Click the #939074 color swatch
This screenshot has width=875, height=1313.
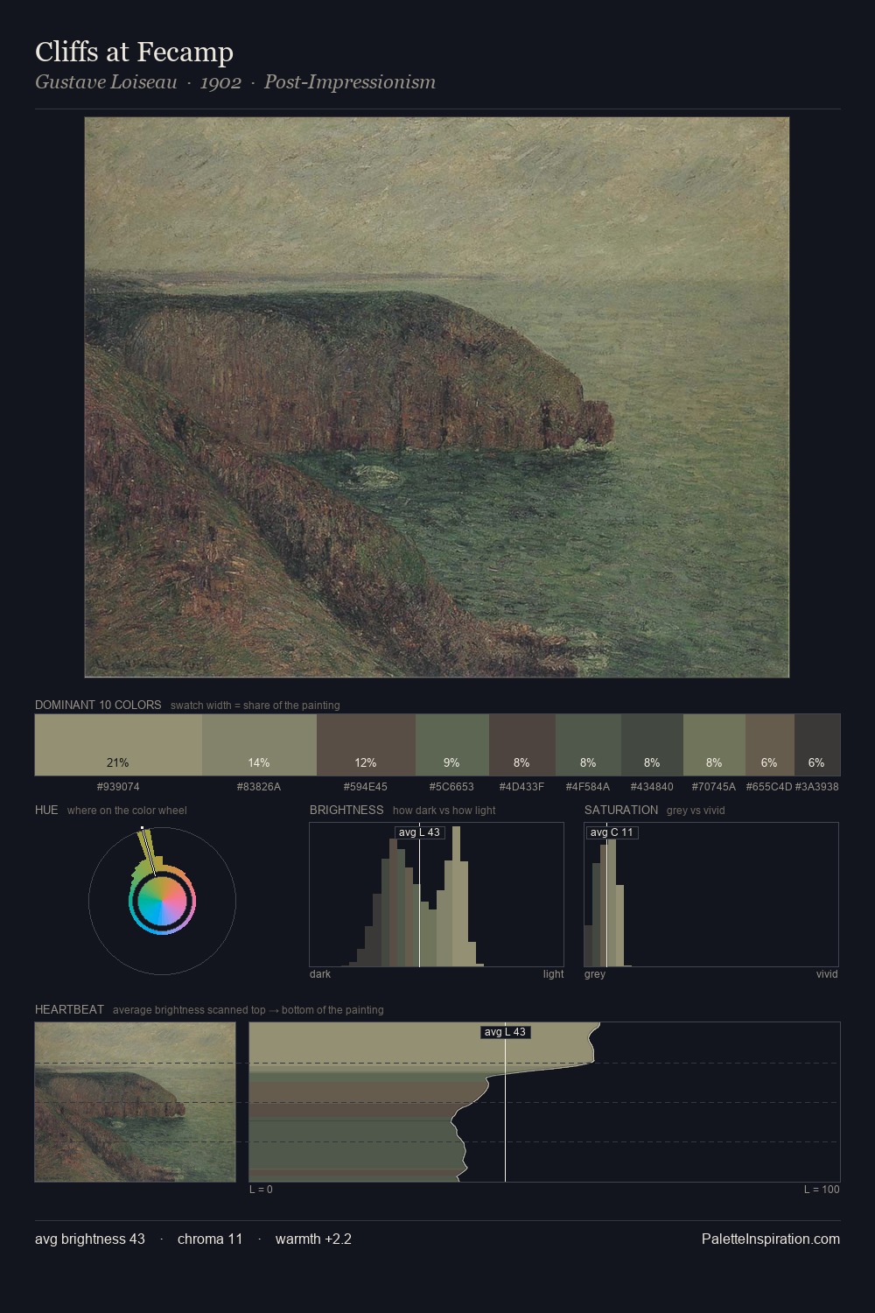tap(118, 745)
